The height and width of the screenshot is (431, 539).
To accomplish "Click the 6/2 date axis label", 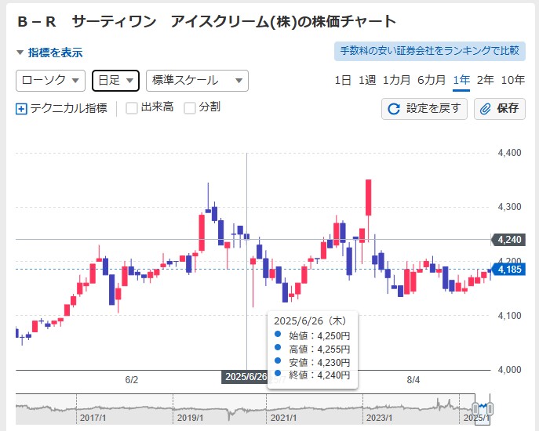I will 132,380.
